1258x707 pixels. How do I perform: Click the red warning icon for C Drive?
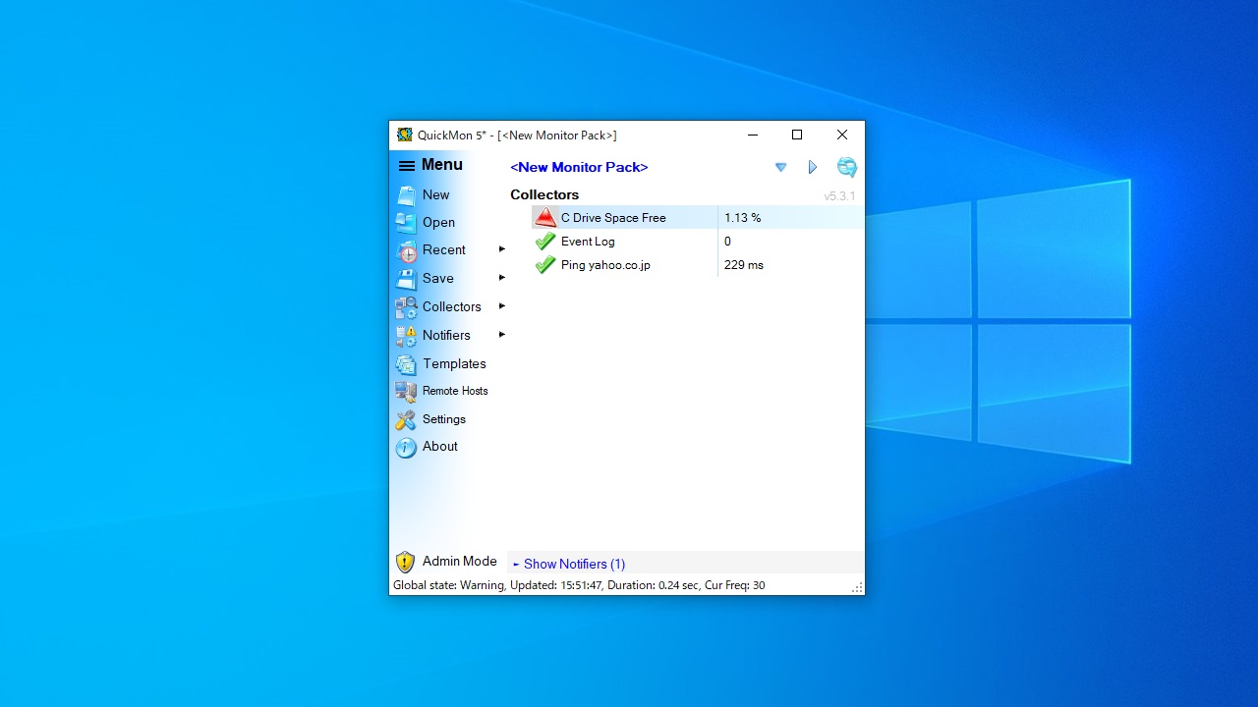click(x=545, y=218)
